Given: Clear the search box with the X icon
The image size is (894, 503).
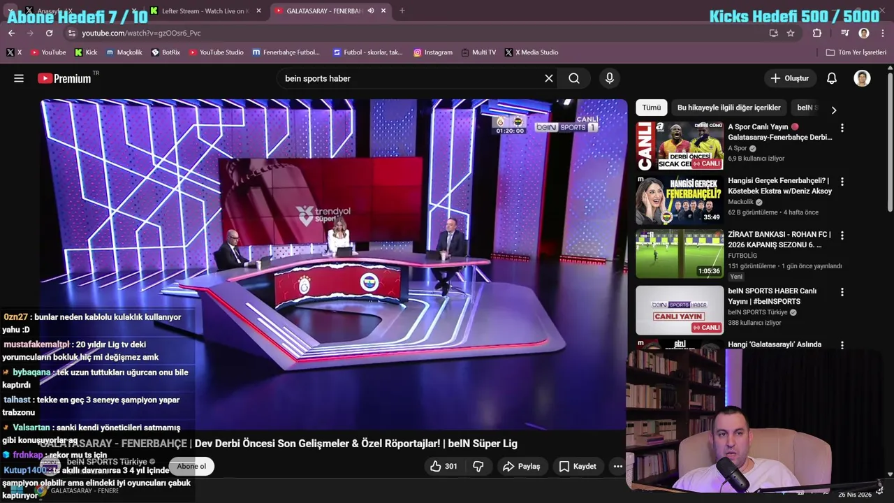Looking at the screenshot, I should coord(549,78).
